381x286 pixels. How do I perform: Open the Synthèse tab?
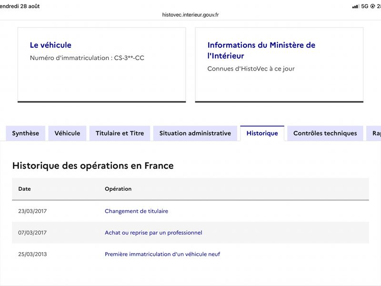point(26,133)
